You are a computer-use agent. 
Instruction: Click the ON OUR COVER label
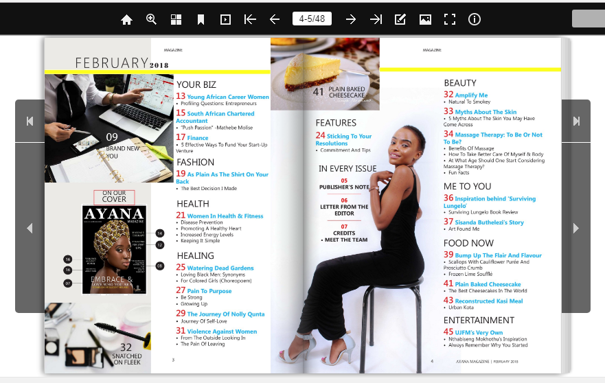(114, 196)
